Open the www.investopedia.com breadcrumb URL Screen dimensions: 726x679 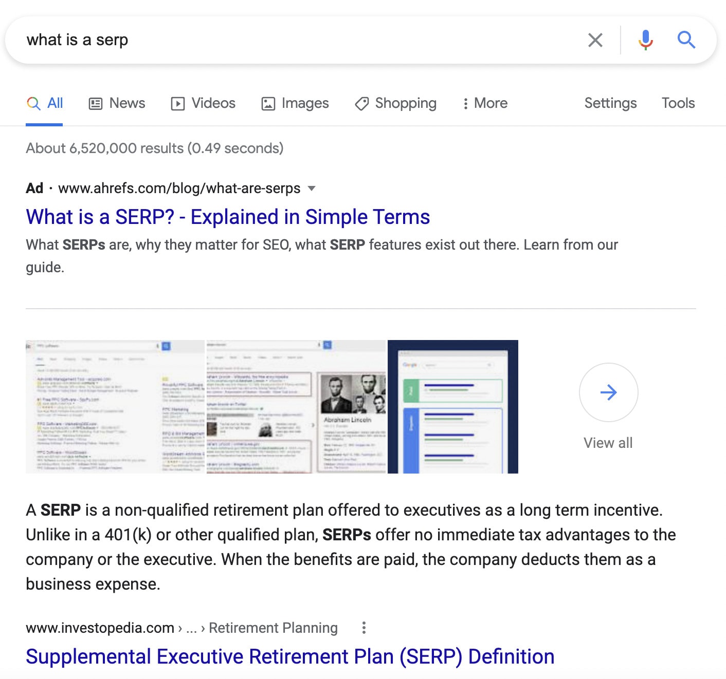click(x=100, y=628)
